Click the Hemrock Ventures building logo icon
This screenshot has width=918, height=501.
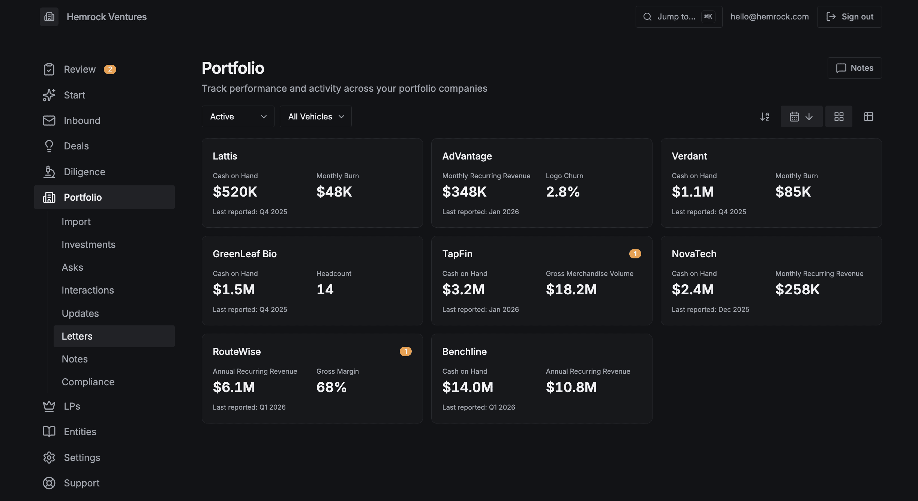point(49,17)
